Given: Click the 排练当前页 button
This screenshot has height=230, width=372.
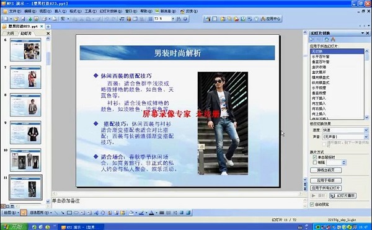Looking at the screenshot, I should (x=325, y=170).
